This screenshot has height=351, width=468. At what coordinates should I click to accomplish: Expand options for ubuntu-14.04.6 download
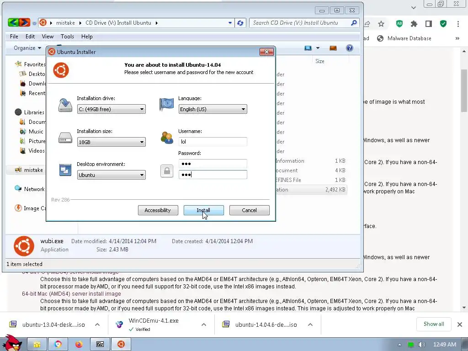tap(310, 324)
